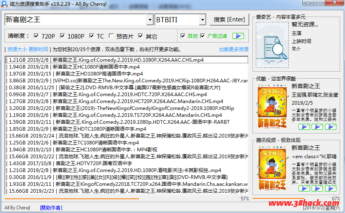Open the 赞助作者 link
The image size is (345, 213).
51,207
